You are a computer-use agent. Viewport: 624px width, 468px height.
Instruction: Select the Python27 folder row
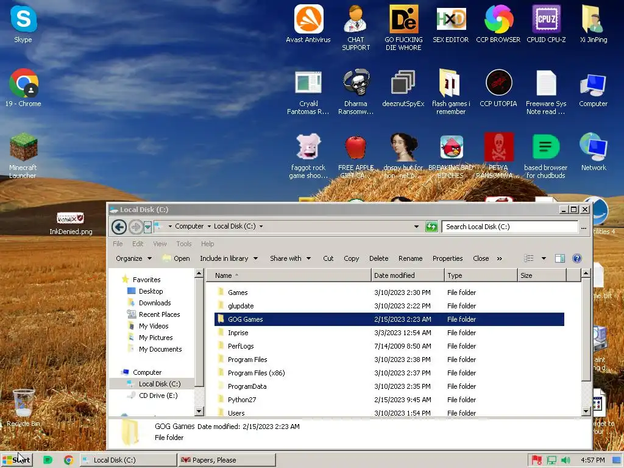coord(389,400)
